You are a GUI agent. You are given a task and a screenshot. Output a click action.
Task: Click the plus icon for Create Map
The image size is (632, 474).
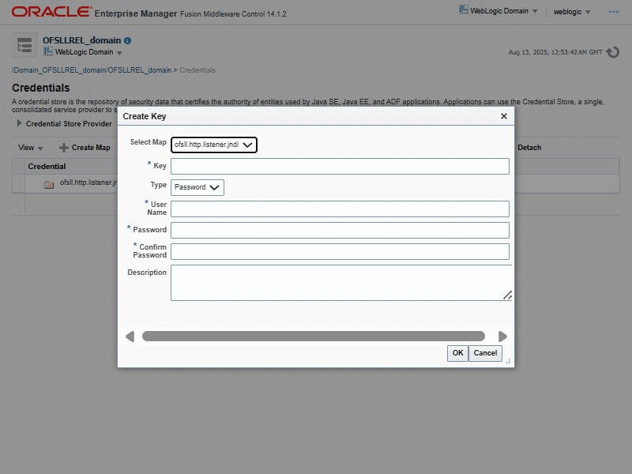(x=64, y=148)
